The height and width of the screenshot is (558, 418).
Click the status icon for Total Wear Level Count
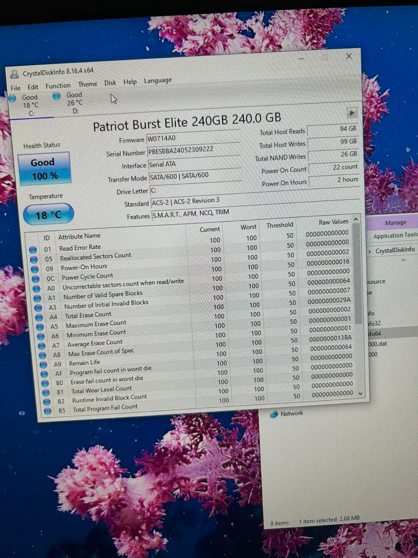(46, 393)
